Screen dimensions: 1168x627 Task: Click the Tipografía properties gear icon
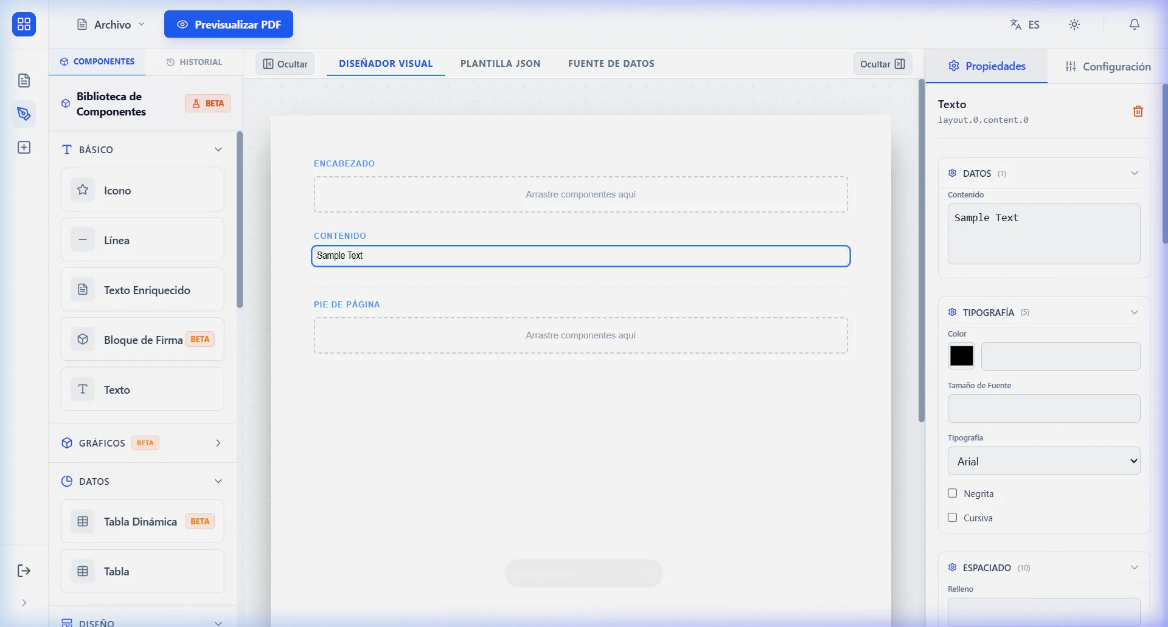tap(953, 312)
